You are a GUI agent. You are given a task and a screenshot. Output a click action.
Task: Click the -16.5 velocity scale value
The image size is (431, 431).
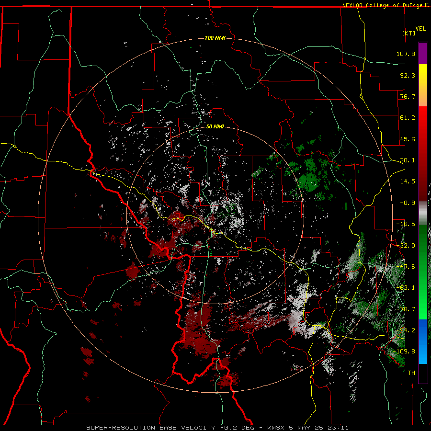pyautogui.click(x=406, y=224)
